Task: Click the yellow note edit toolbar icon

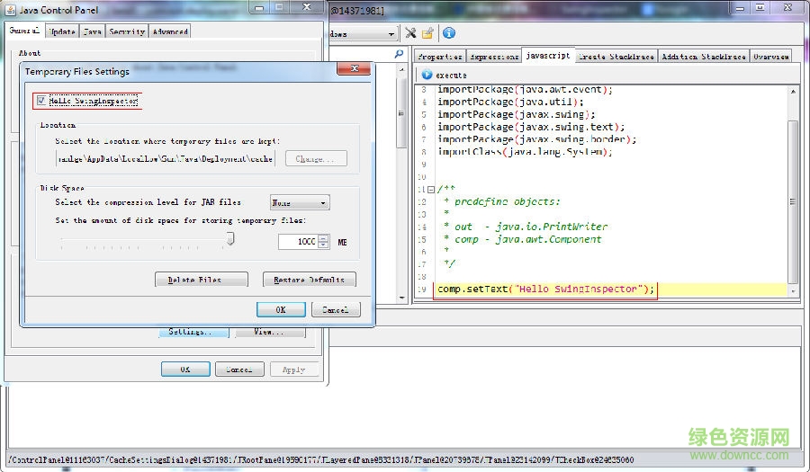Action: 428,33
